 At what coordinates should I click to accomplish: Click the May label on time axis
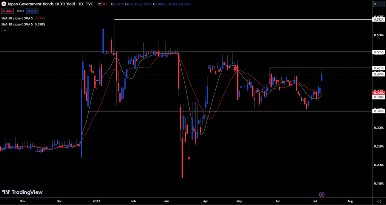click(x=240, y=201)
